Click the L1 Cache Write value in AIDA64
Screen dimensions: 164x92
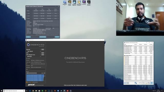point(43,13)
